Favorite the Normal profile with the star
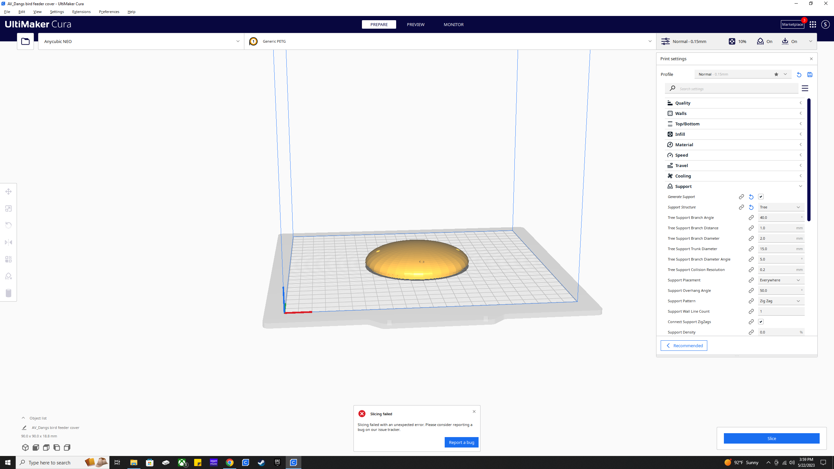Image resolution: width=834 pixels, height=469 pixels. click(x=776, y=74)
